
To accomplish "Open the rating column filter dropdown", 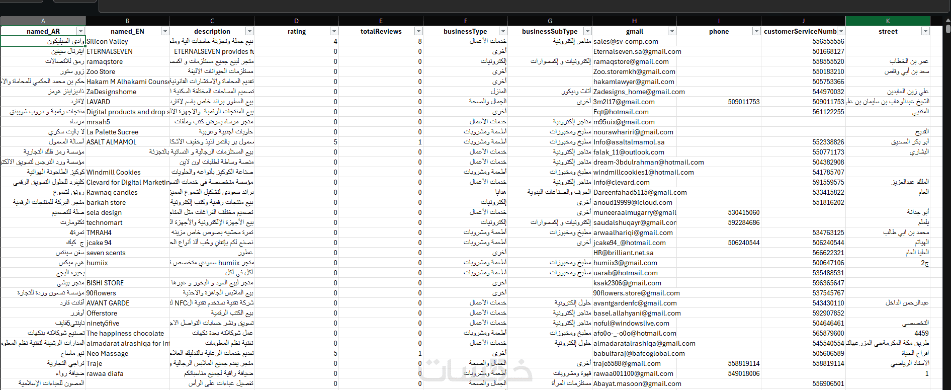I will coord(334,31).
